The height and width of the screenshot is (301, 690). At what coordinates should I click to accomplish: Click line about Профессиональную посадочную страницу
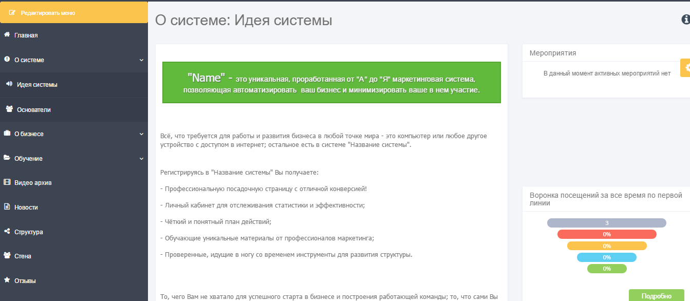264,189
